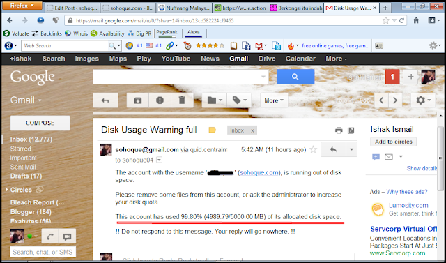The height and width of the screenshot is (263, 446).
Task: Open a new Firefox tab with plus
Action: tap(385, 8)
